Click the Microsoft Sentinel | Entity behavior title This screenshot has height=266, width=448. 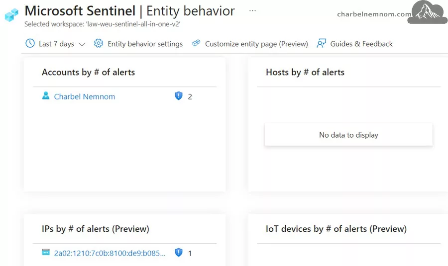click(130, 11)
